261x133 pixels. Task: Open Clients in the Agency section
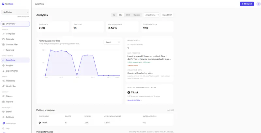coord(15,96)
